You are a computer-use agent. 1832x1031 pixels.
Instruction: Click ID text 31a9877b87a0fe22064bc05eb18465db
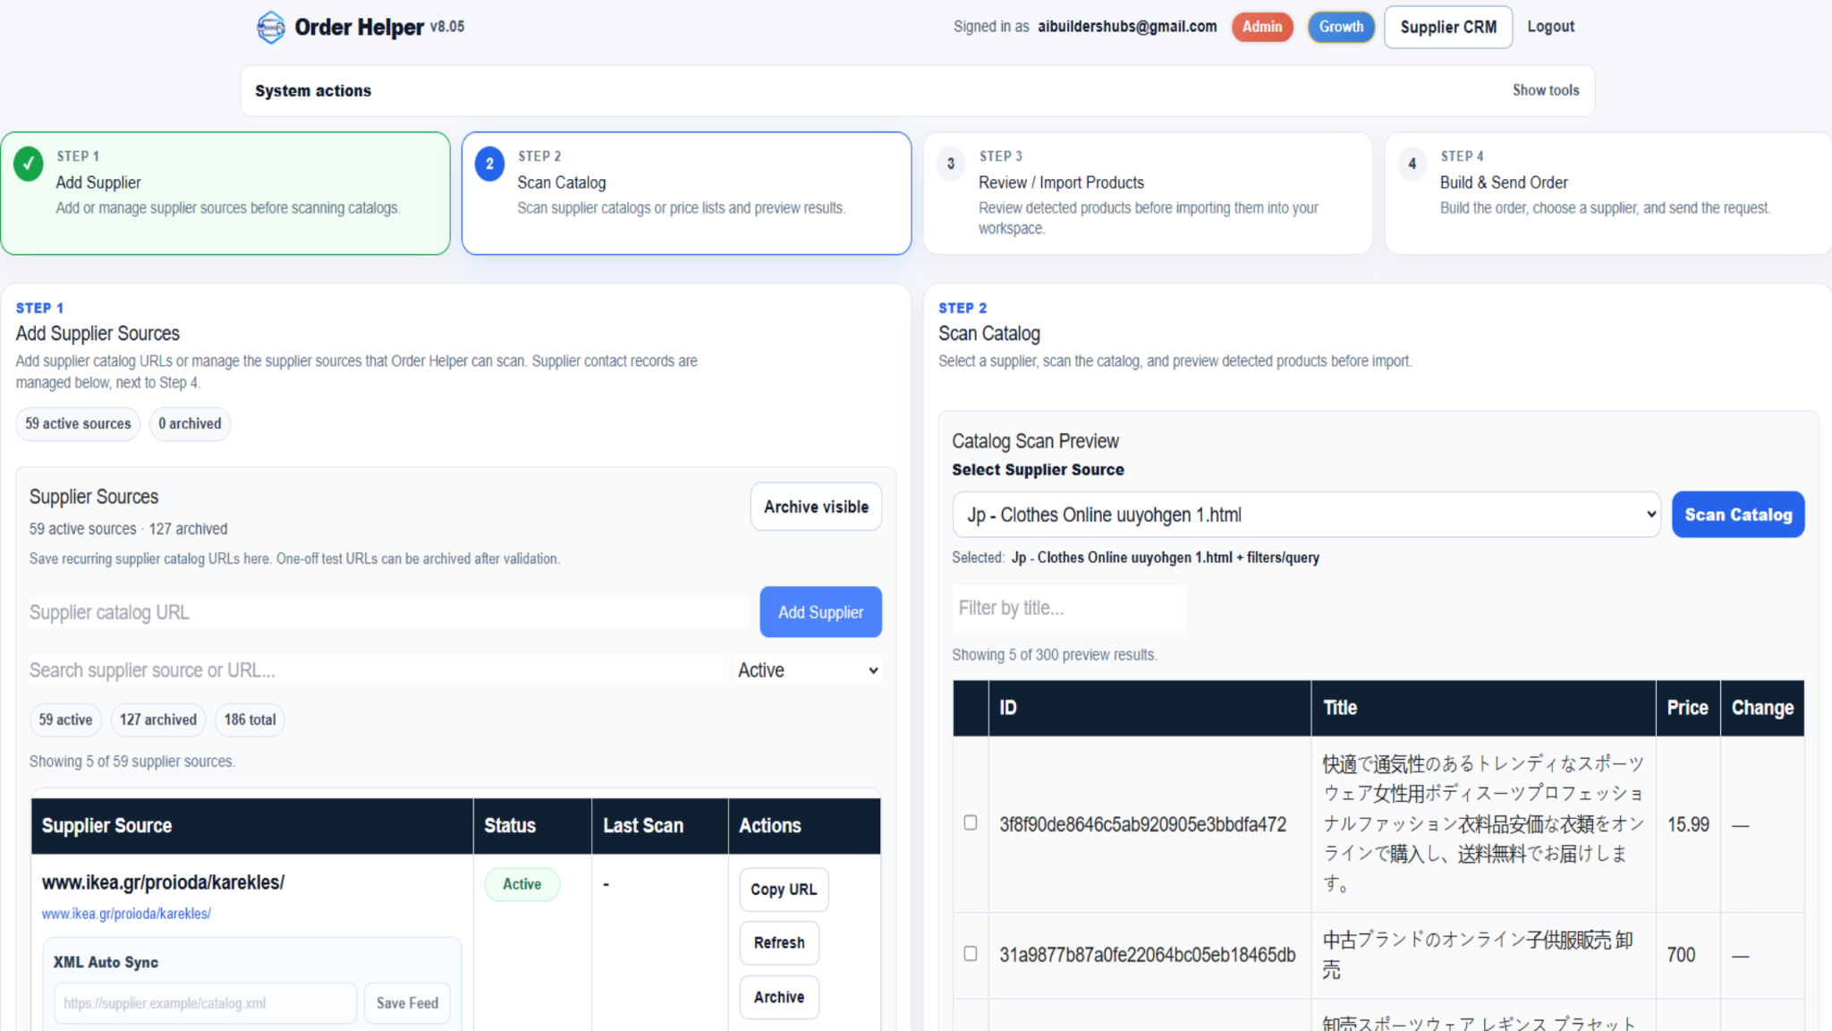point(1147,955)
